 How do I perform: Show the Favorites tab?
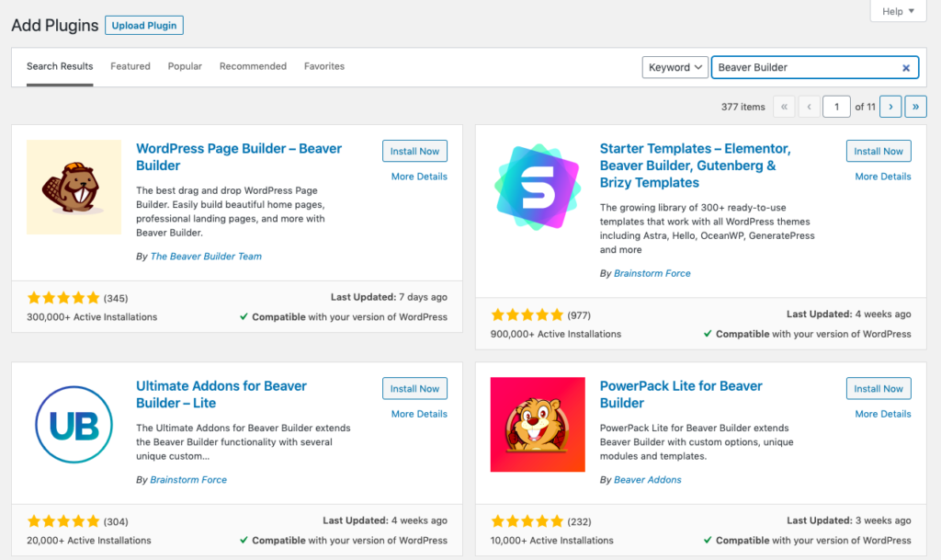pyautogui.click(x=324, y=66)
